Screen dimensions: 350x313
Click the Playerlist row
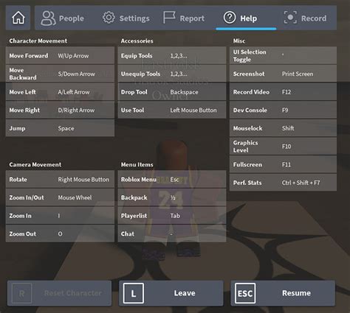(x=172, y=216)
